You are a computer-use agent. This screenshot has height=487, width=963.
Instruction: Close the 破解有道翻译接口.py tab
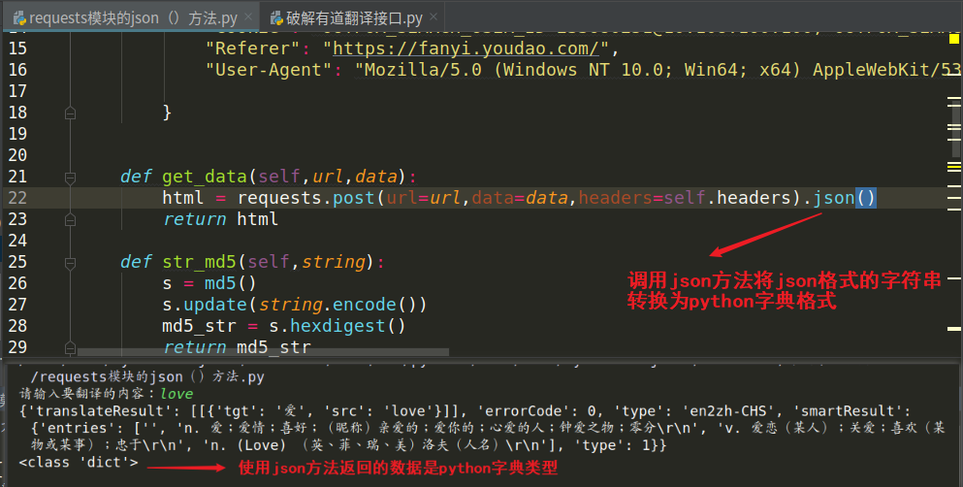(x=433, y=17)
